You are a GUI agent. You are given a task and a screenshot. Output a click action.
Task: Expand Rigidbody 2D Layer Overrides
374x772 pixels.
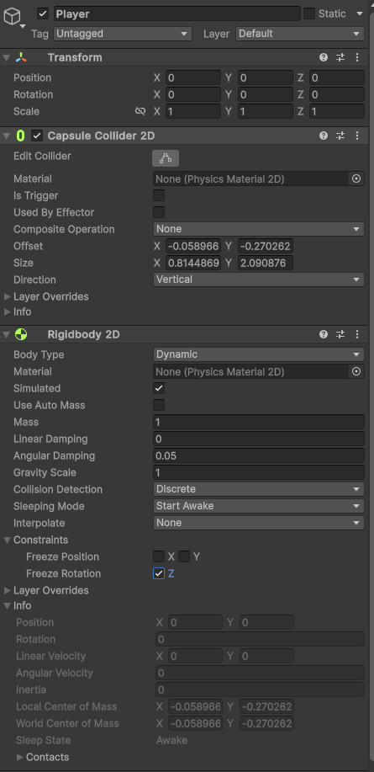(x=7, y=590)
